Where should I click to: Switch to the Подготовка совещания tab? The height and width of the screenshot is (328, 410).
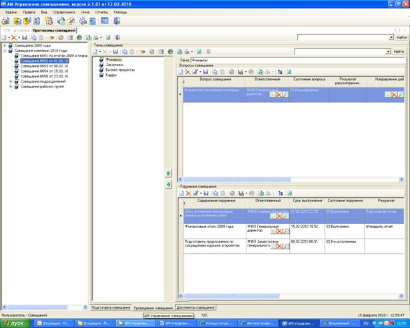tap(111, 307)
